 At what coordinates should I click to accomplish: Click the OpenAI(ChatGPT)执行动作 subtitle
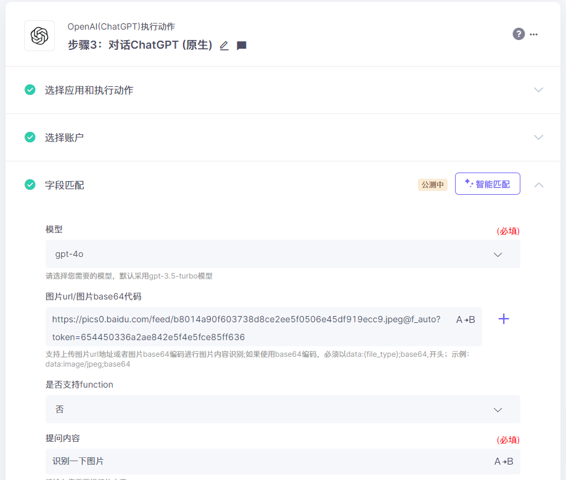tap(121, 26)
